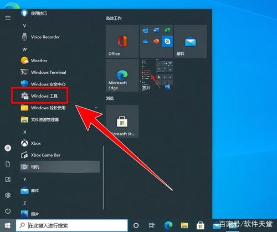Open the Microsoft Store tile
Image resolution: width=277 pixels, height=232 pixels.
122,121
